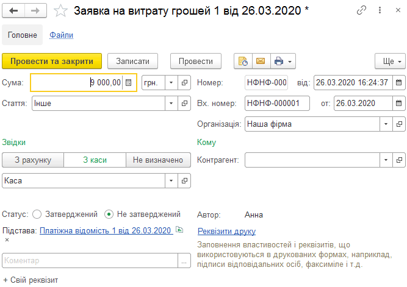Click the Стаття field showing Інше
This screenshot has width=407, height=287.
(x=98, y=104)
